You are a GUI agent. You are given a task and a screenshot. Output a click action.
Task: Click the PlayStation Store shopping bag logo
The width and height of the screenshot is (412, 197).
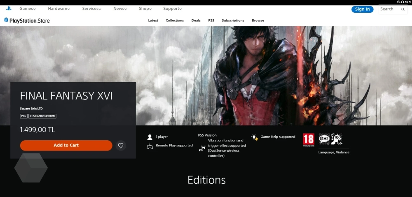point(6,20)
